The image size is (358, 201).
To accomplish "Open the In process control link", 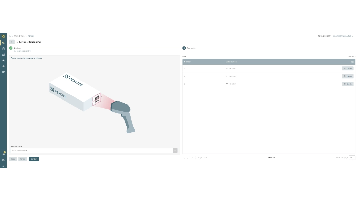I will click(x=24, y=51).
